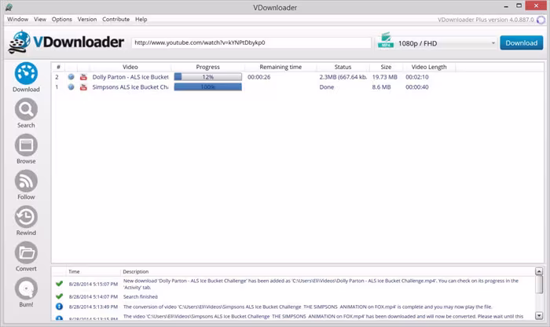Click timestamp 8/28/2014 5:13:49 PM
This screenshot has width=550, height=327.
coord(93,307)
